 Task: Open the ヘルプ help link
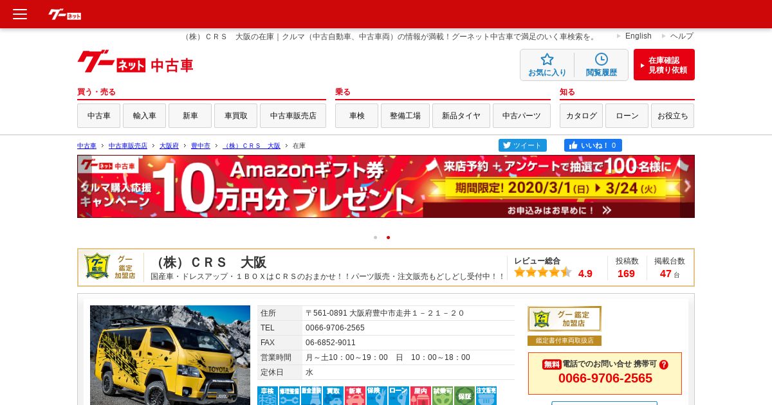click(x=682, y=36)
